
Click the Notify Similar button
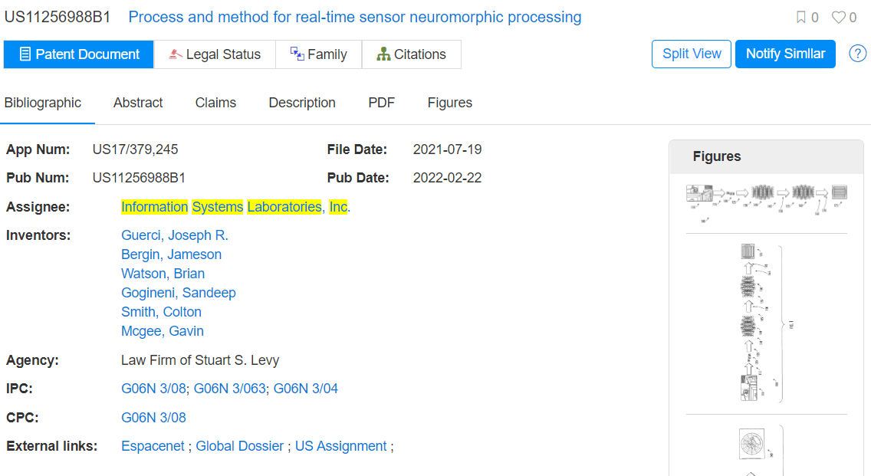[785, 54]
